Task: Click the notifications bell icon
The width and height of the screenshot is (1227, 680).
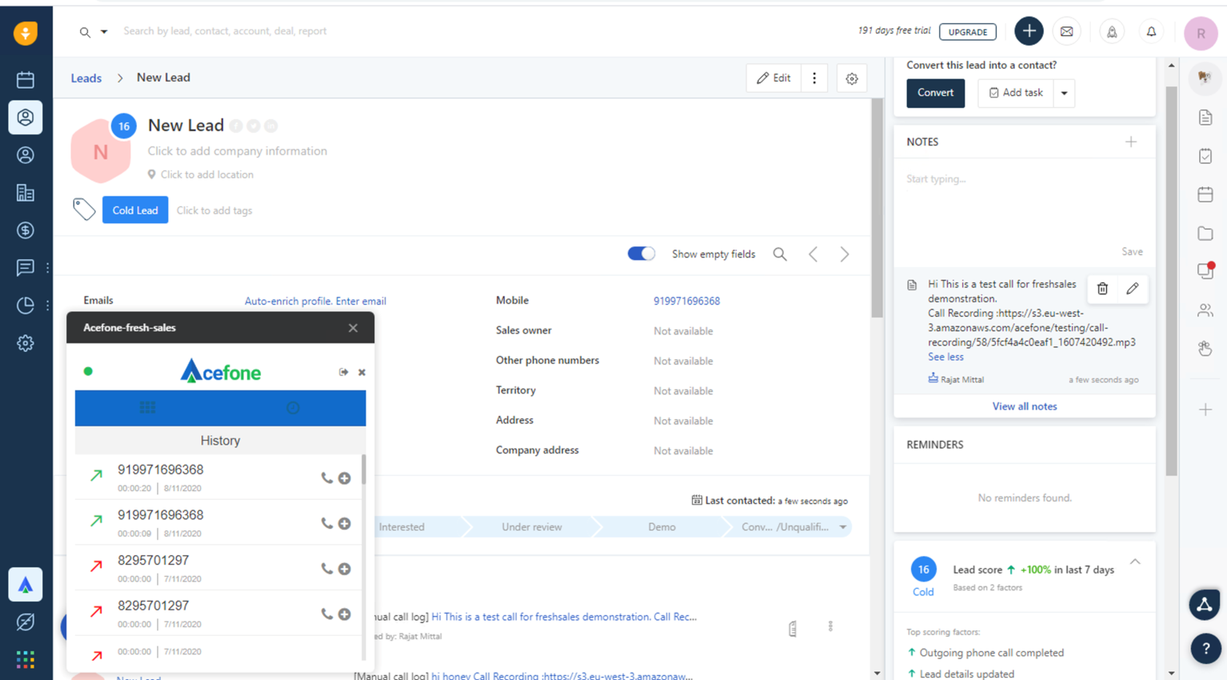Action: coord(1151,32)
